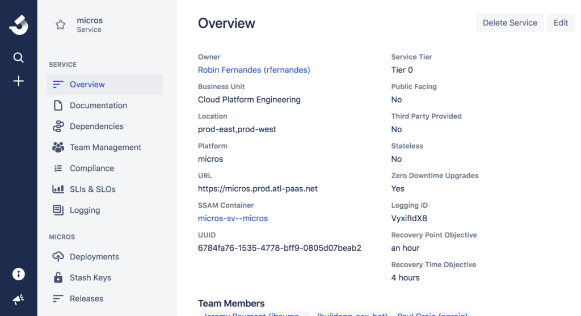581x316 pixels.
Task: Open the Overview menu item
Action: pyautogui.click(x=87, y=85)
